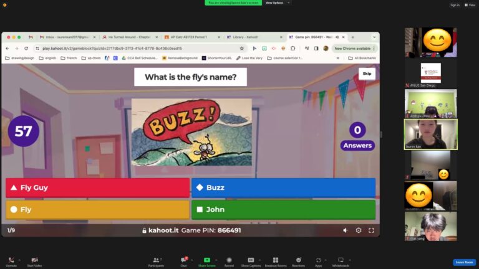Mute the Game pin tab audio icon
479x269 pixels.
[x=337, y=37]
